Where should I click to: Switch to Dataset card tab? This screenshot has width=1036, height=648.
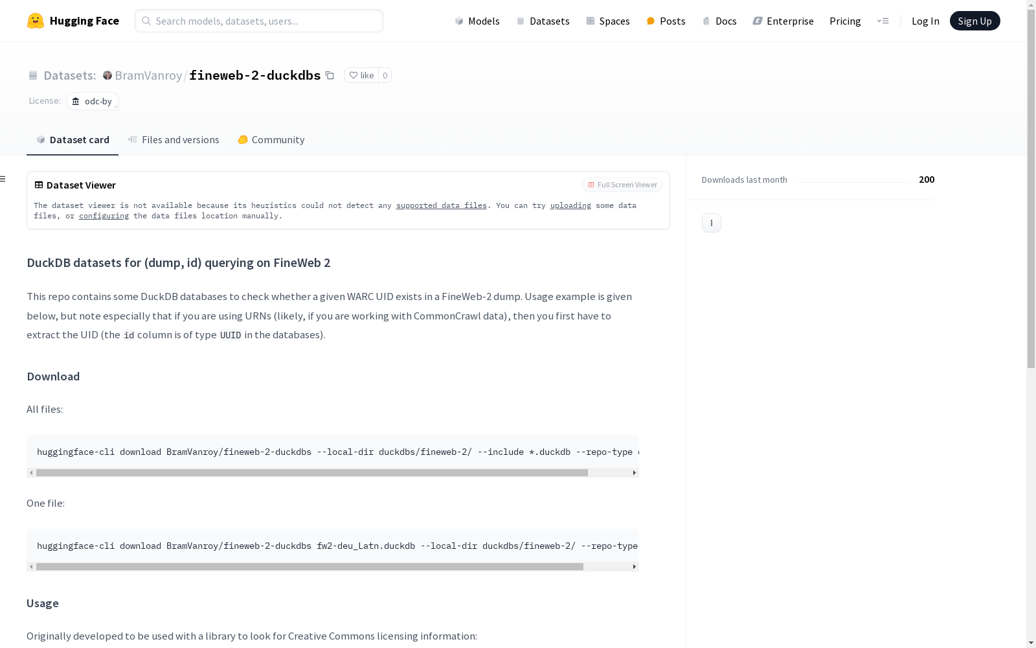tap(73, 139)
